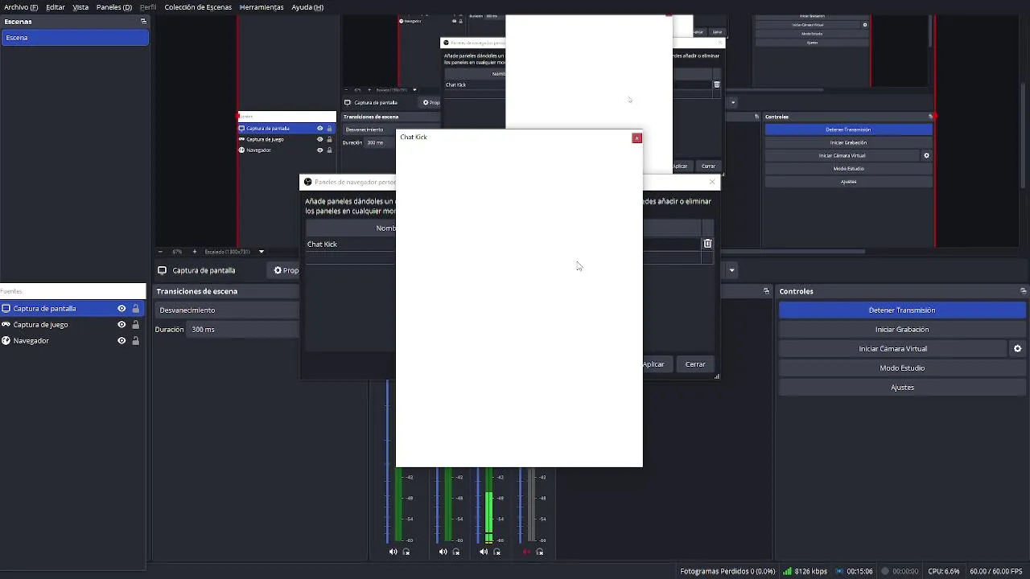The image size is (1030, 579).
Task: Open the Ayuda (H) menu
Action: pyautogui.click(x=307, y=7)
